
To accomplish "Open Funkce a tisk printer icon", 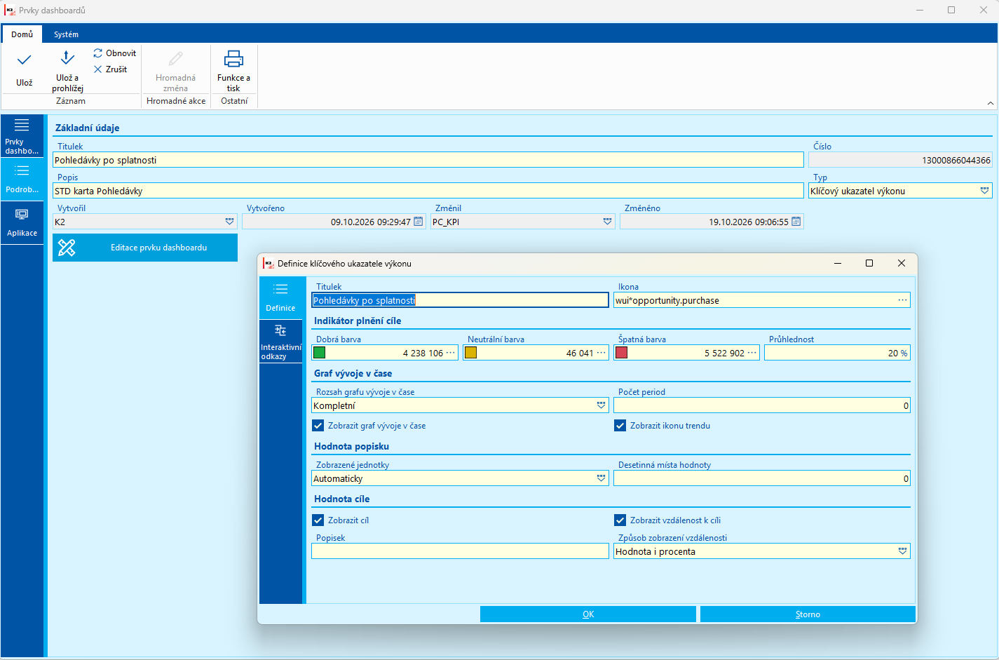I will pos(233,59).
